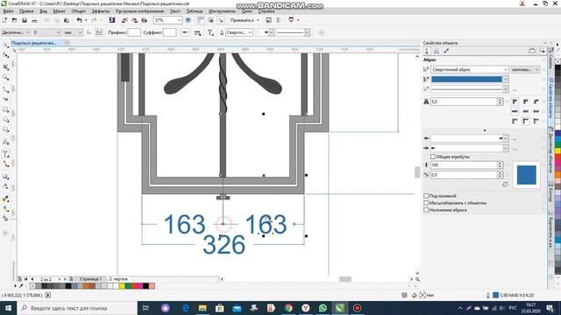
Task: Open the Растровые изображения menu
Action: [139, 11]
